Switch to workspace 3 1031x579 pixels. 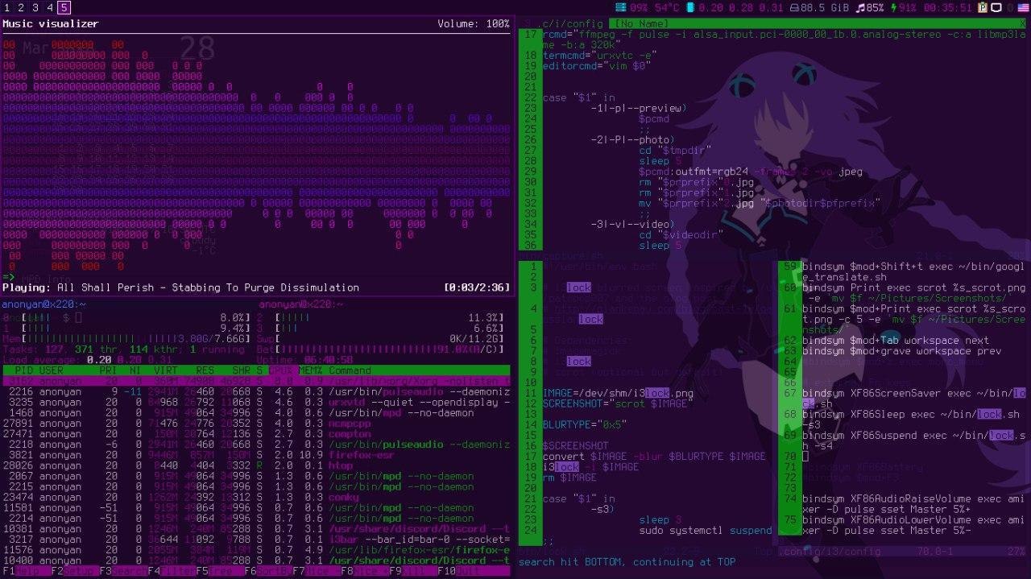tap(35, 7)
